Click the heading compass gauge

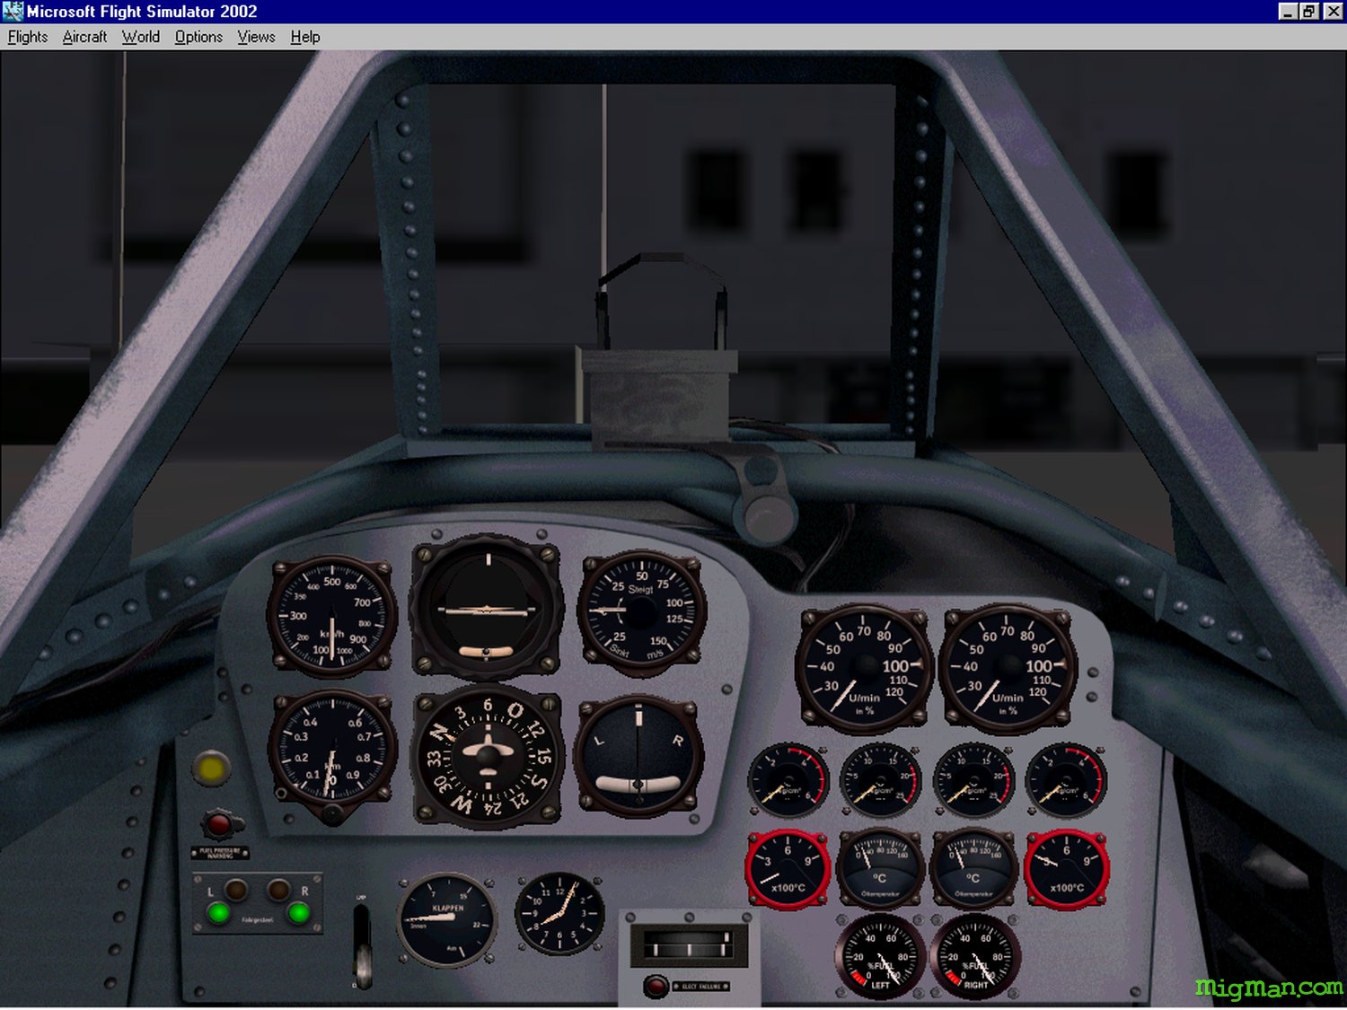[x=488, y=756]
